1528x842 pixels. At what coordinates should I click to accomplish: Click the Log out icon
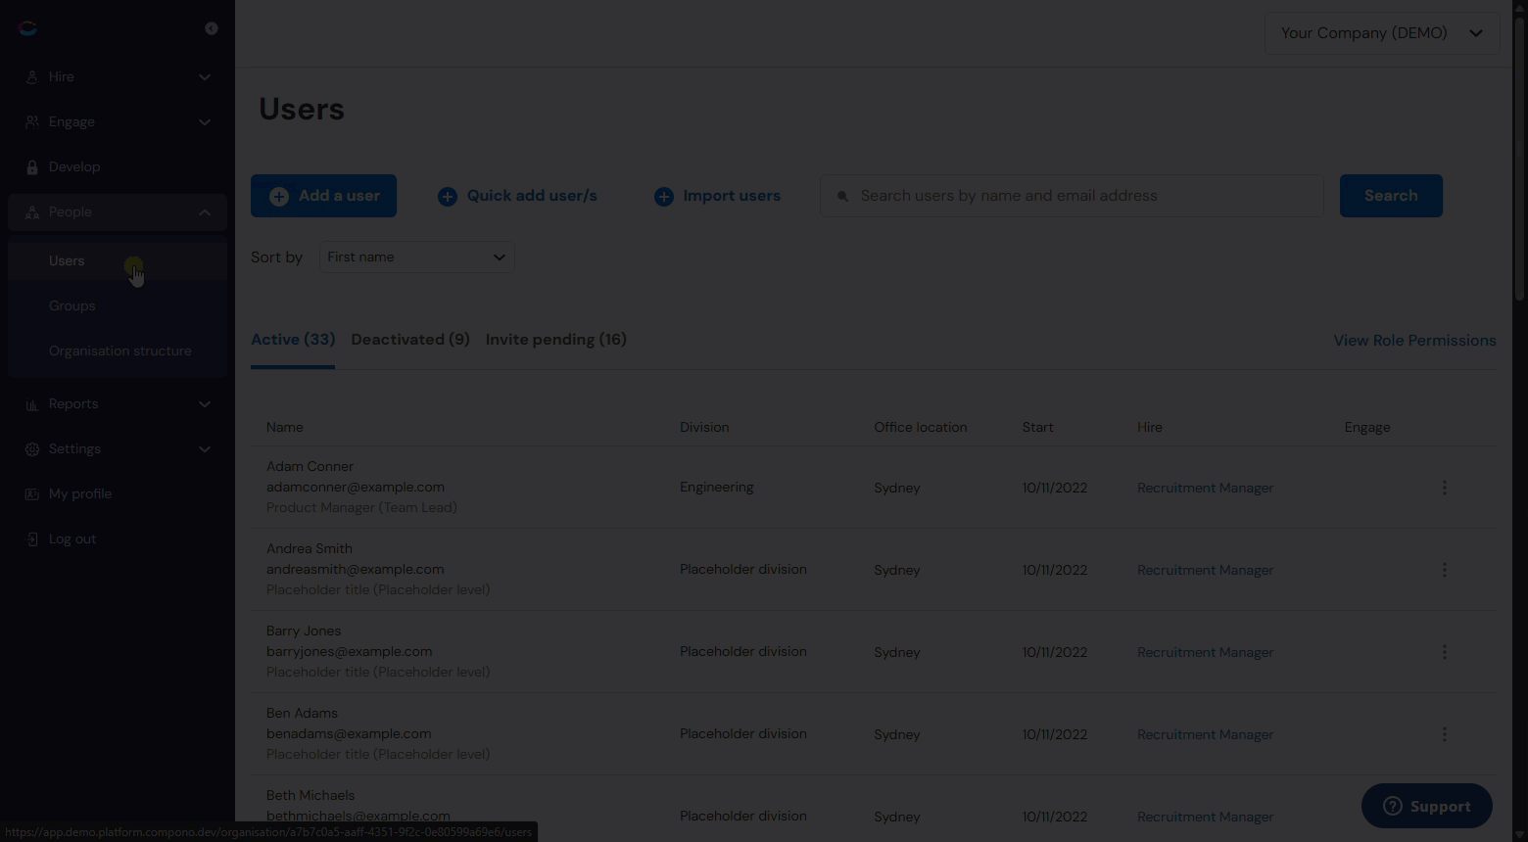[32, 538]
